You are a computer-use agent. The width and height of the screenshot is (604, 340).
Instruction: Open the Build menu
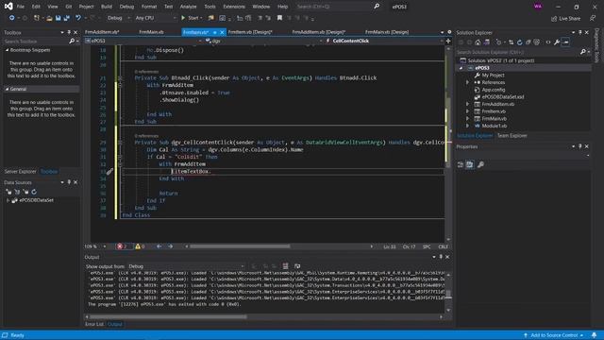pyautogui.click(x=107, y=7)
